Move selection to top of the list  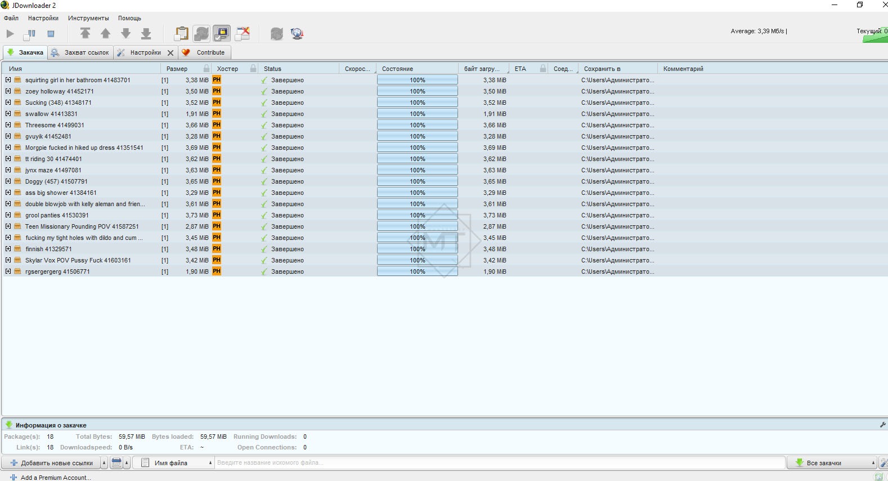point(85,34)
